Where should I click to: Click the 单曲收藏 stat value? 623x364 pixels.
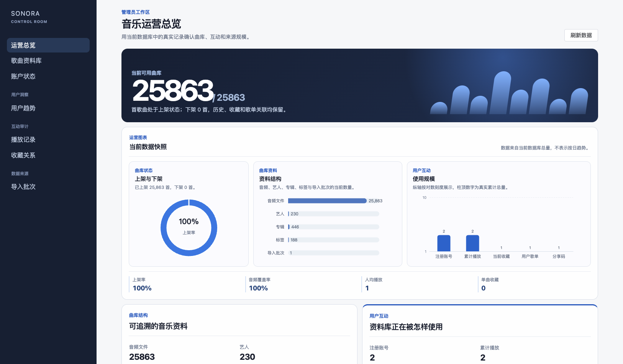click(x=484, y=288)
